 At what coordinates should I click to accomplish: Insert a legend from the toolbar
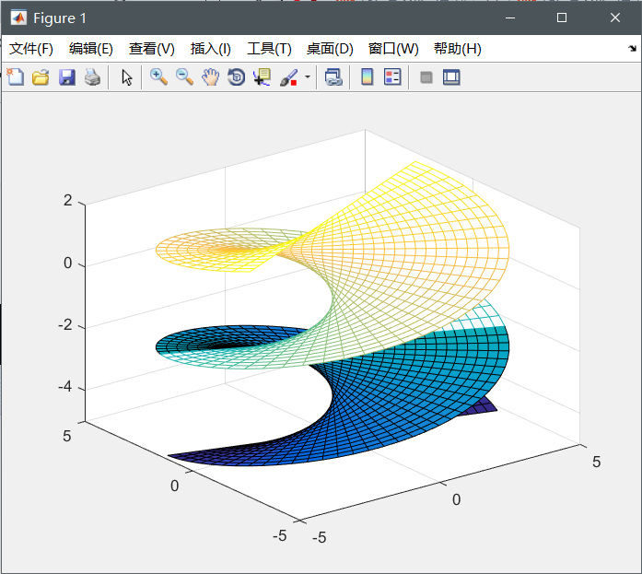pos(392,77)
